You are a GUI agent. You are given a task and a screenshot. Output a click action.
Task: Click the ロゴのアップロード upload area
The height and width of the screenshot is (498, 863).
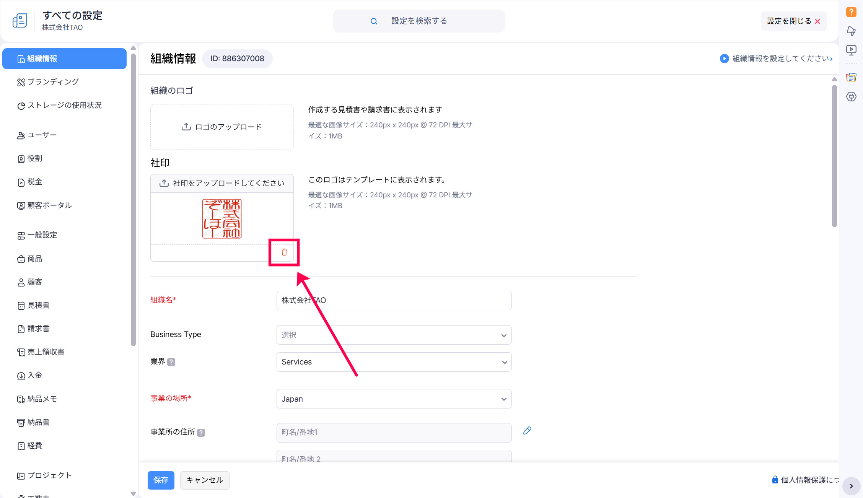tap(222, 127)
